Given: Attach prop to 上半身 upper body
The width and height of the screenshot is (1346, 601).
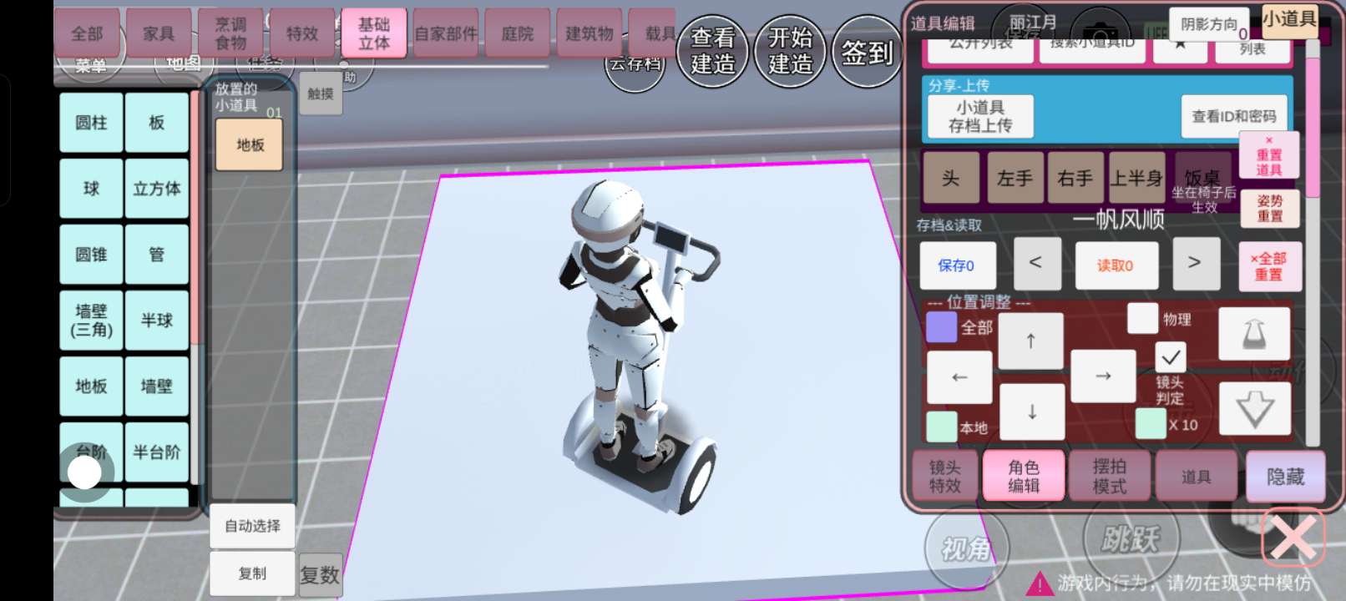Looking at the screenshot, I should coord(1136,178).
